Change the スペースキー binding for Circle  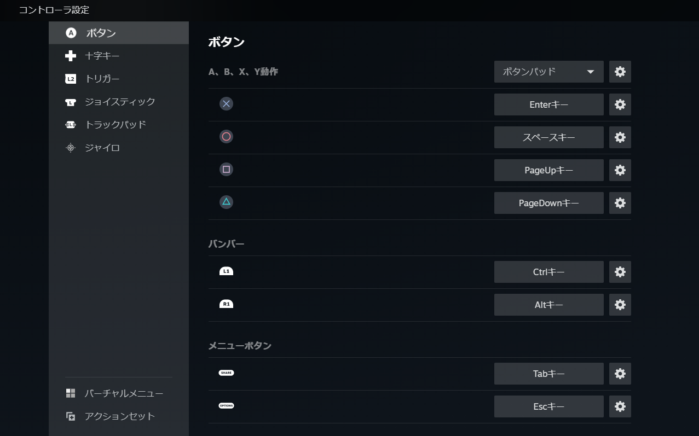point(548,137)
